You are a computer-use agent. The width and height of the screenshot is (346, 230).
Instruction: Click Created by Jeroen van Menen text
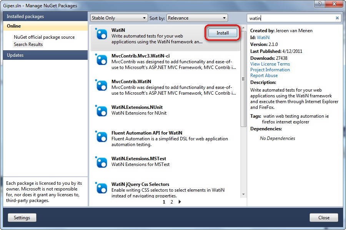281,31
